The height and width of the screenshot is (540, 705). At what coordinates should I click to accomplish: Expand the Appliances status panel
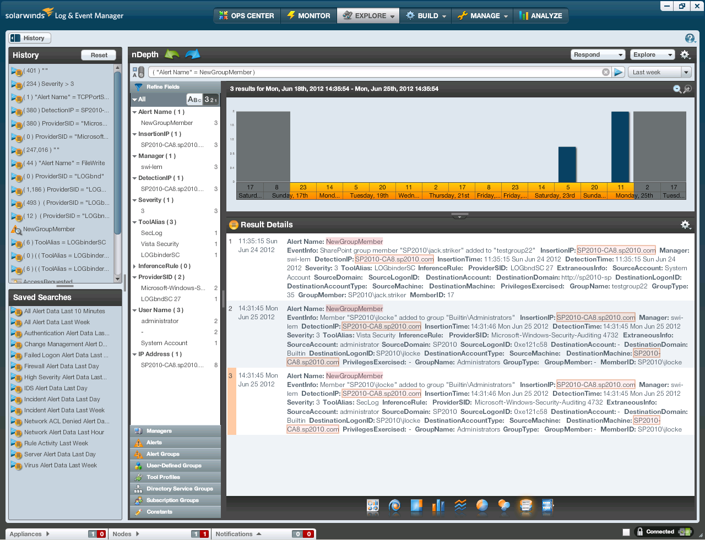click(48, 534)
